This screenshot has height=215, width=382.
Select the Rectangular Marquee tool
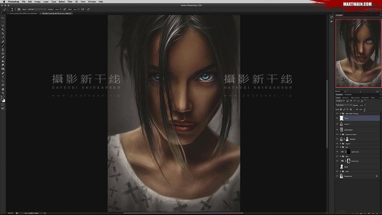click(3, 22)
